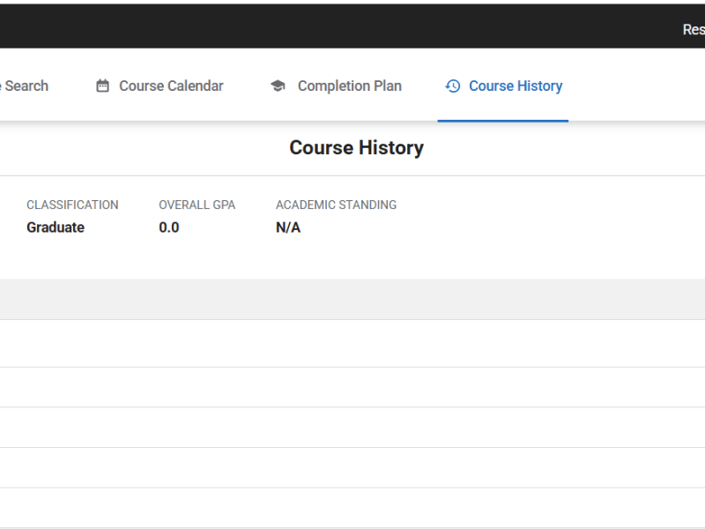This screenshot has width=705, height=529.
Task: Click the ACADEMIC STANDING label
Action: coord(336,205)
